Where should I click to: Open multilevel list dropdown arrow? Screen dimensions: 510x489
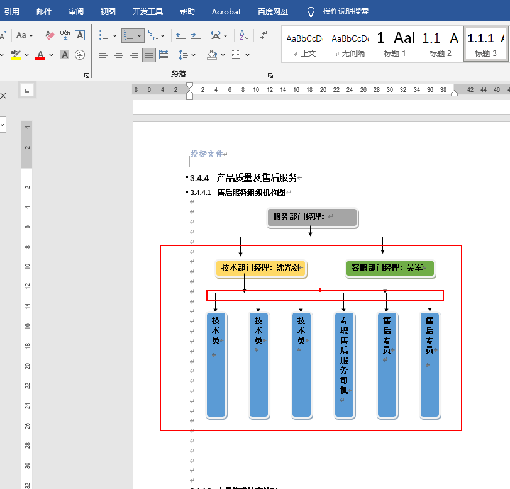click(x=163, y=35)
